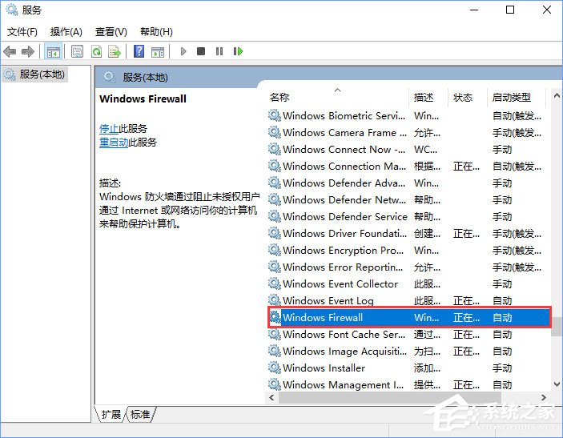
Task: Select the Windows Error Reporting service name
Action: pos(343,267)
